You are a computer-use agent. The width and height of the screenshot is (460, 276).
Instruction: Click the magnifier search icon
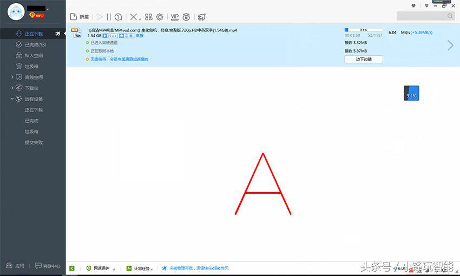[450, 16]
